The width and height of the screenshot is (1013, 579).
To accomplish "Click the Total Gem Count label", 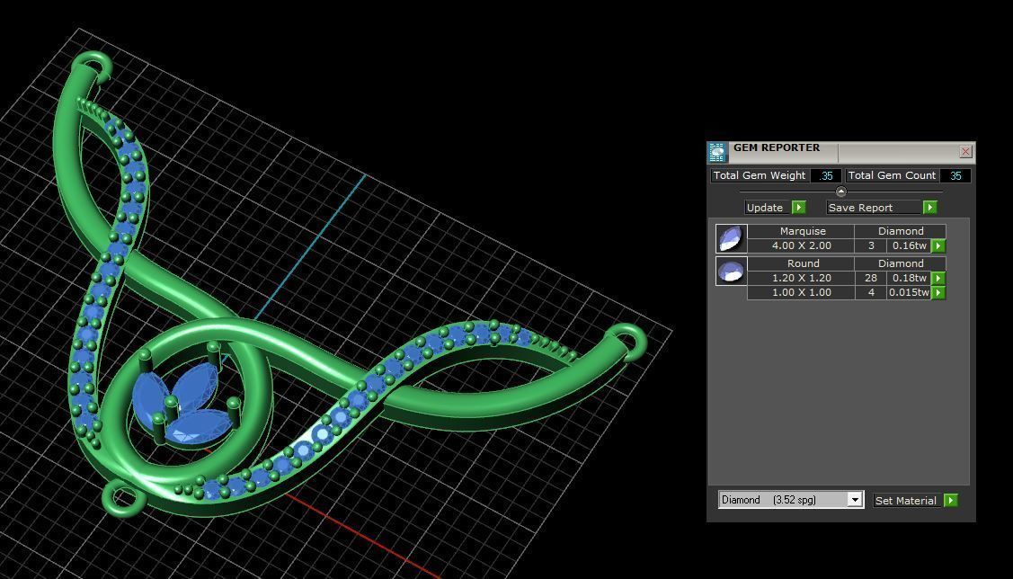I will coord(892,175).
